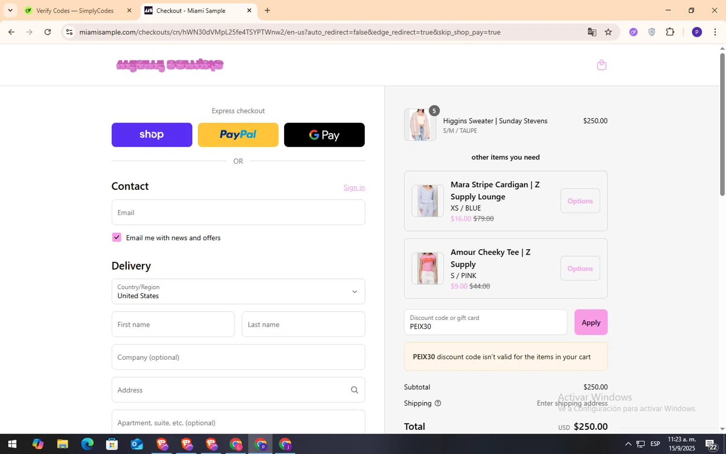This screenshot has height=454, width=726.
Task: Click the translate page icon
Action: (591, 32)
